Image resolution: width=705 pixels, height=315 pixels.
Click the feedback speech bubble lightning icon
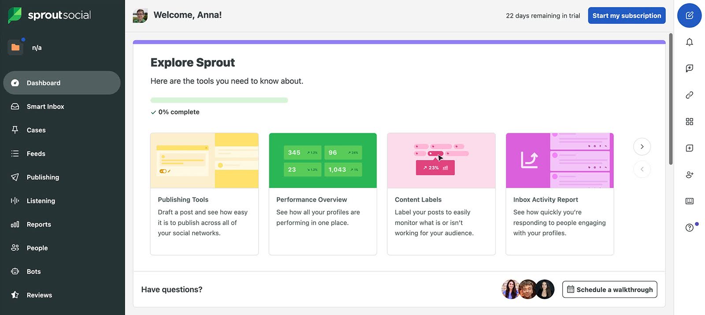coord(690,68)
